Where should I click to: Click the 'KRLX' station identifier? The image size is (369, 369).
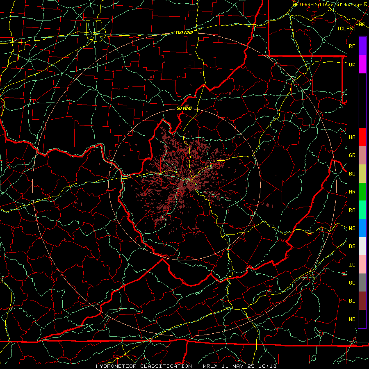point(210,366)
